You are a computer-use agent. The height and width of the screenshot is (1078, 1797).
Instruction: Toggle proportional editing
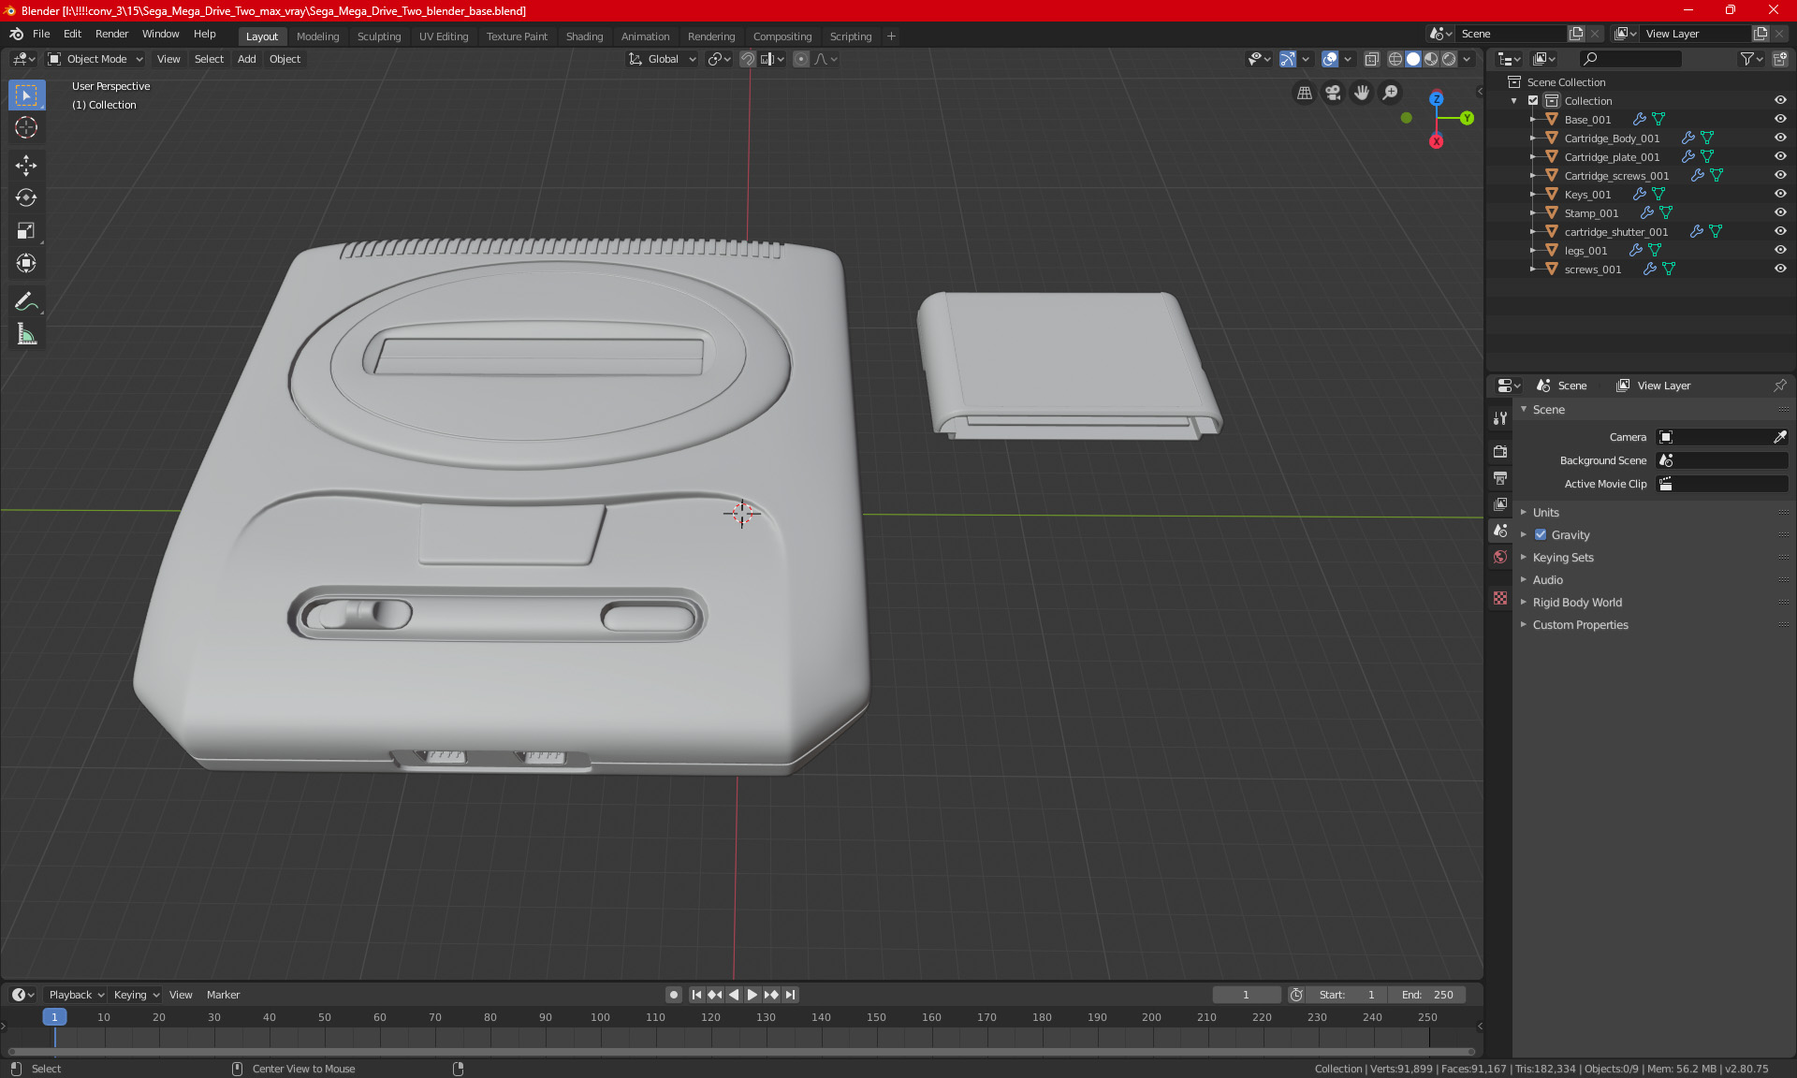click(801, 59)
